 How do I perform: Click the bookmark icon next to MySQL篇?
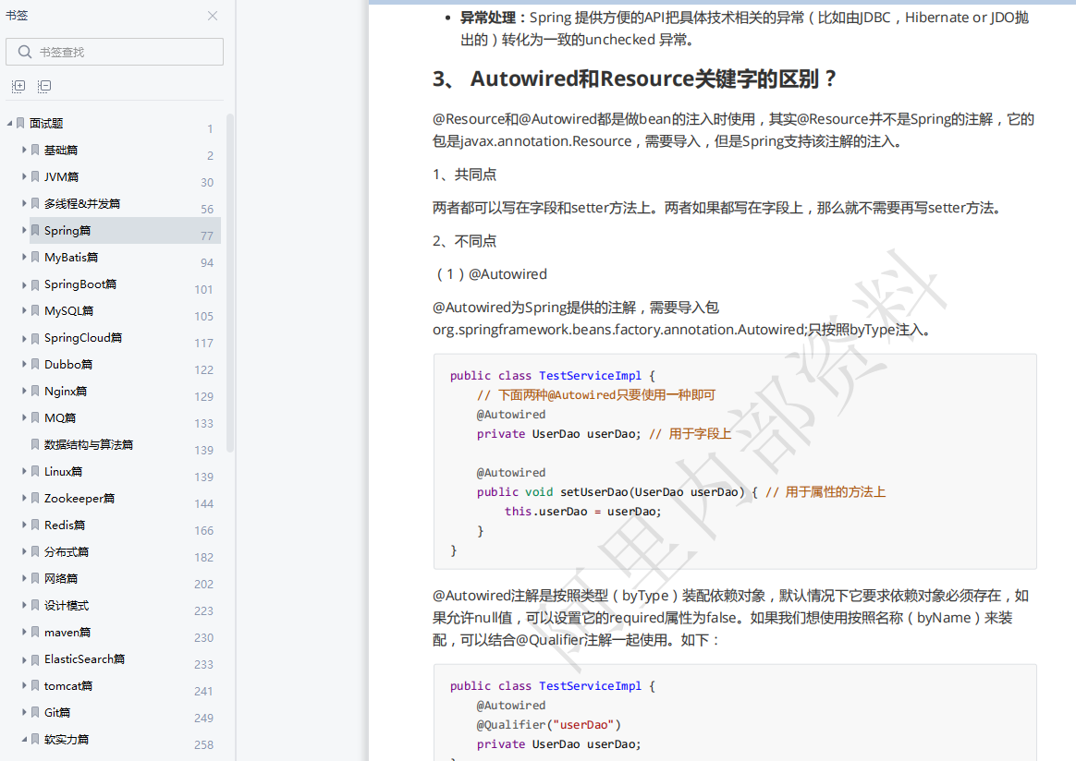(35, 310)
